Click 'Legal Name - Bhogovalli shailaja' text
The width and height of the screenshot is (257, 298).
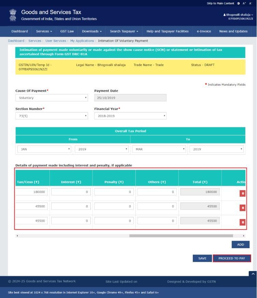tap(101, 65)
